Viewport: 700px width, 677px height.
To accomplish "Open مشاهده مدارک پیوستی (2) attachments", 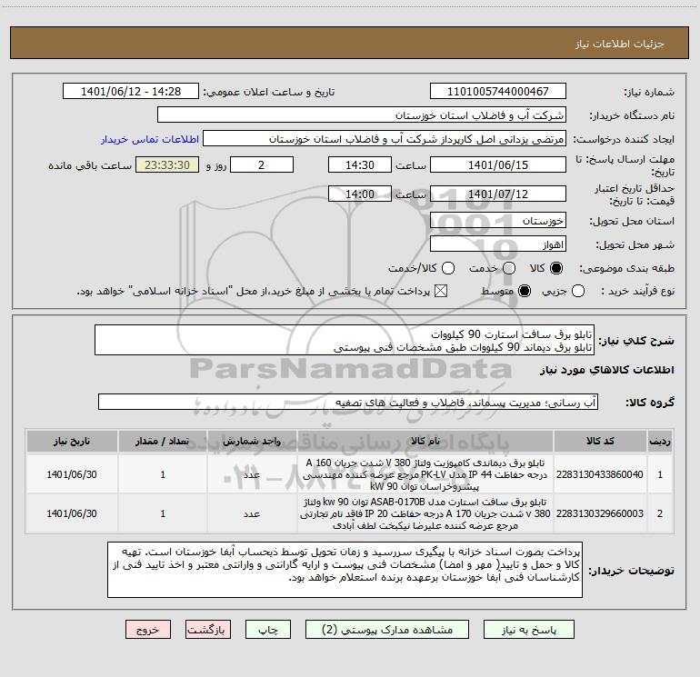I will (x=387, y=630).
